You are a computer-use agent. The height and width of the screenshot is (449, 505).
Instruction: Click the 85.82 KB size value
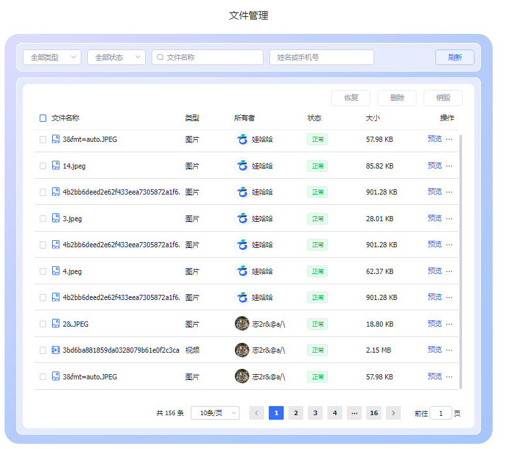click(379, 166)
